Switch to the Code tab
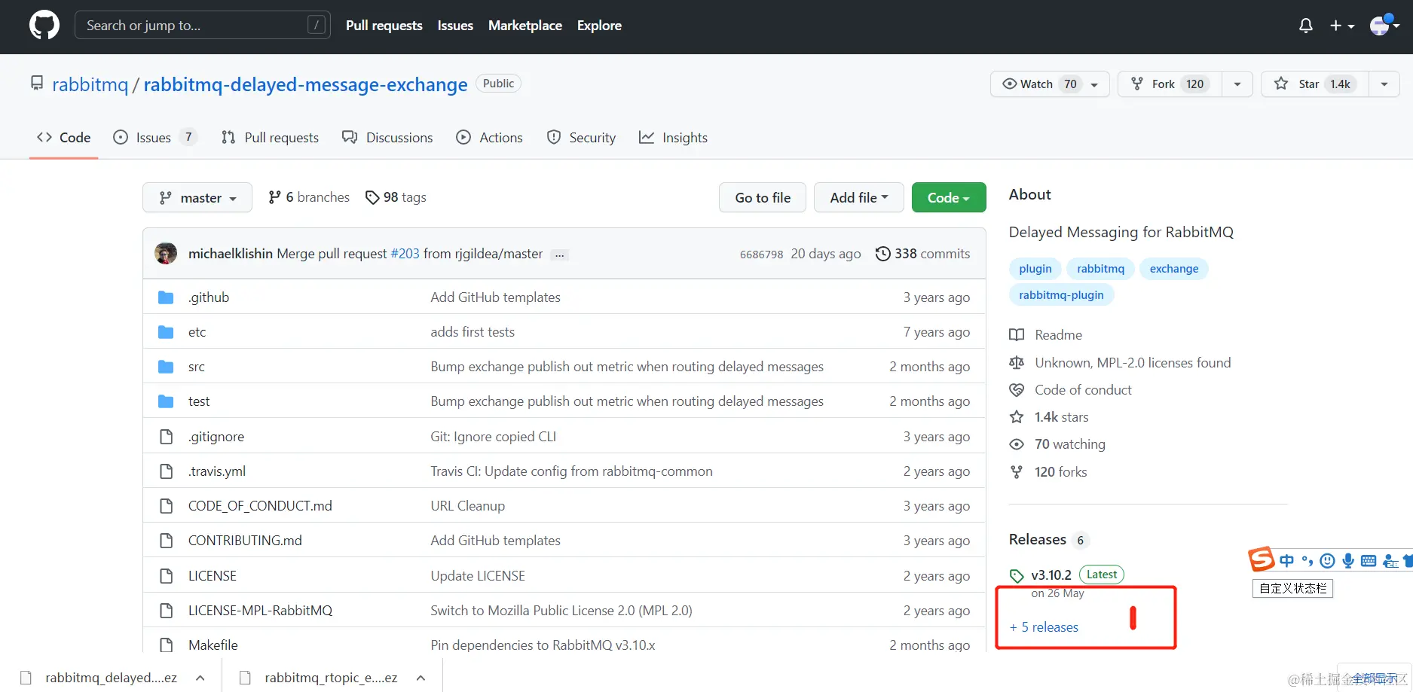Viewport: 1413px width, 692px height. point(64,138)
